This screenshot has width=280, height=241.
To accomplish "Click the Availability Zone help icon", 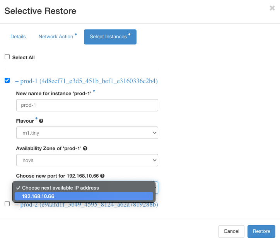I will click(x=85, y=148).
